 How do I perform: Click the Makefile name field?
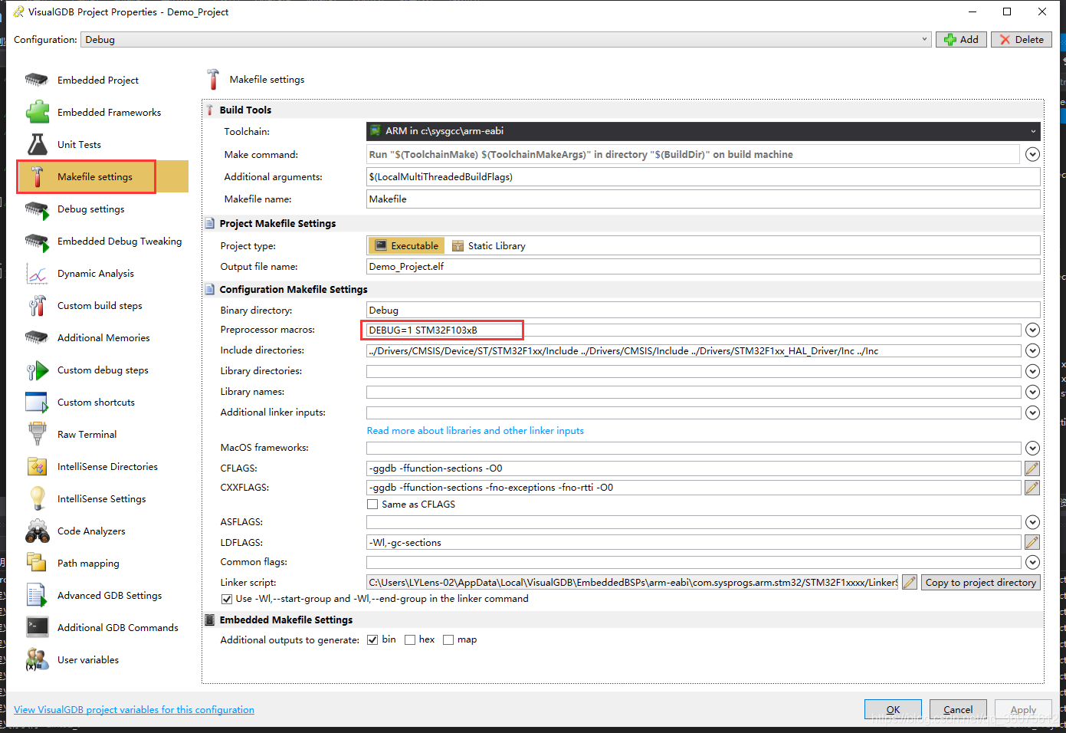(x=704, y=199)
